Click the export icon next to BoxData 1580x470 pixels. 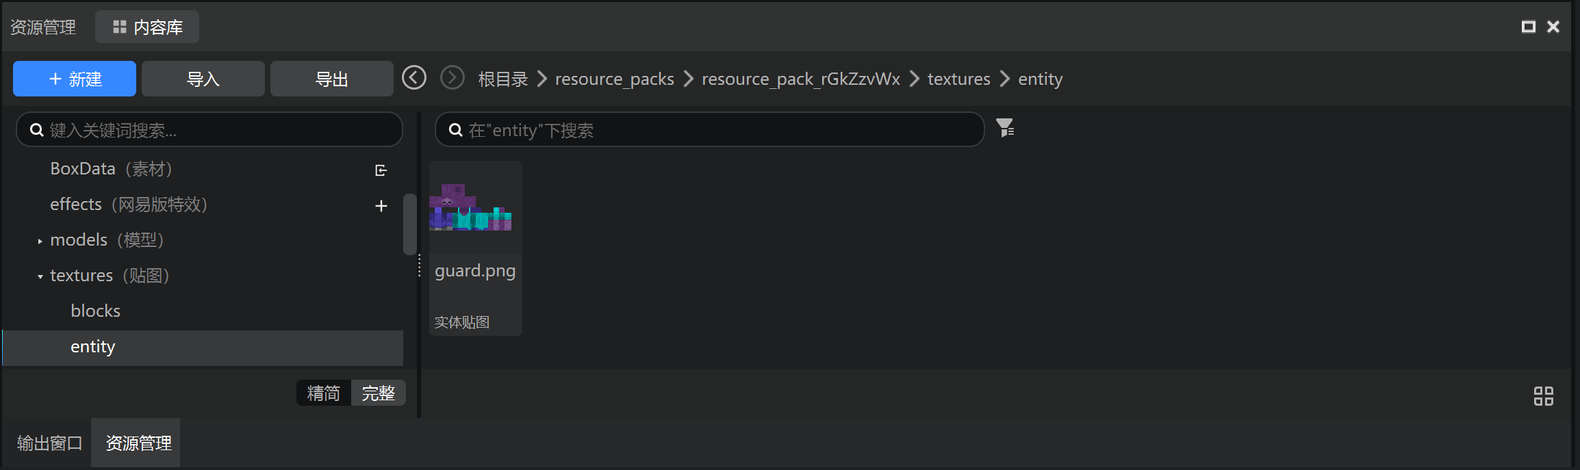[381, 170]
